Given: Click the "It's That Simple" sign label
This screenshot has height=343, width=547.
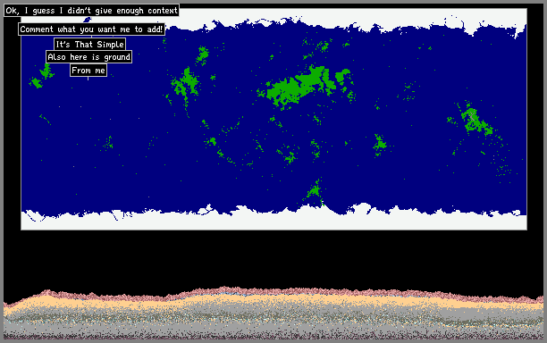Looking at the screenshot, I should 90,45.
